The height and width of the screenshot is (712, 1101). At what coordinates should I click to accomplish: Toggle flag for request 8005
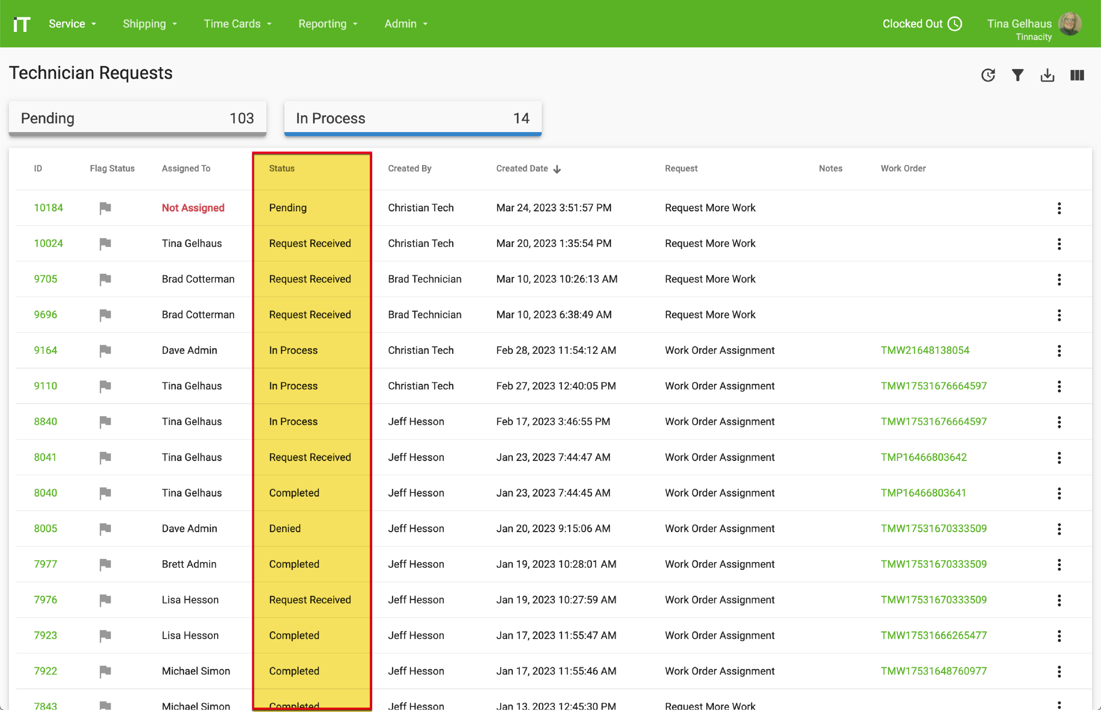105,528
